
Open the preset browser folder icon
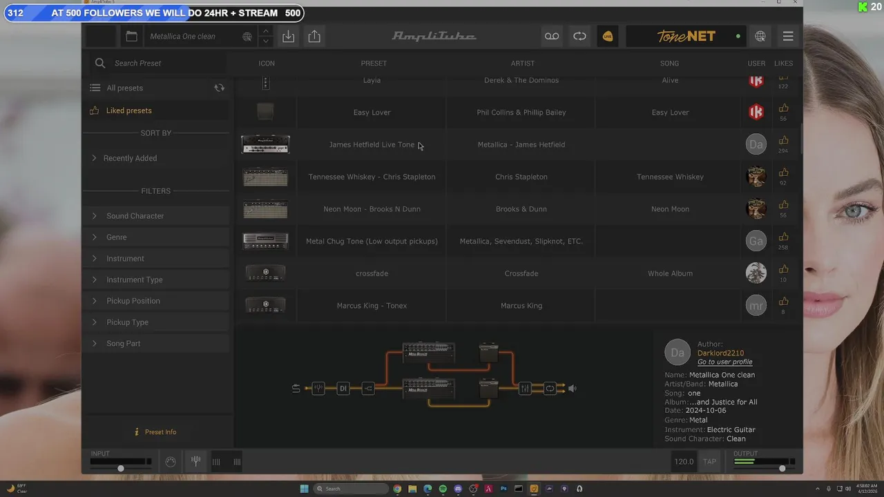[131, 37]
